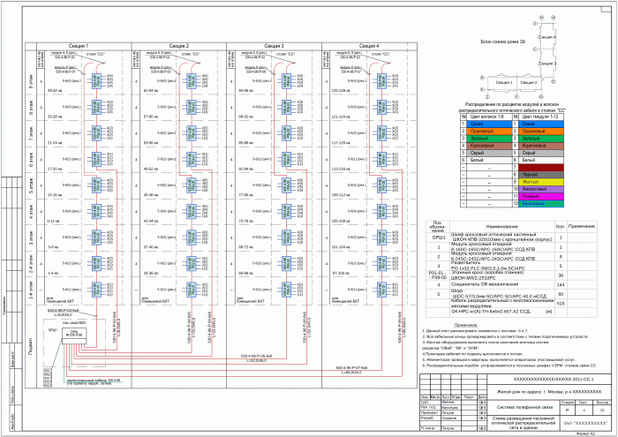
Task: Click the quantity '515' in specification table
Action: pos(561,304)
